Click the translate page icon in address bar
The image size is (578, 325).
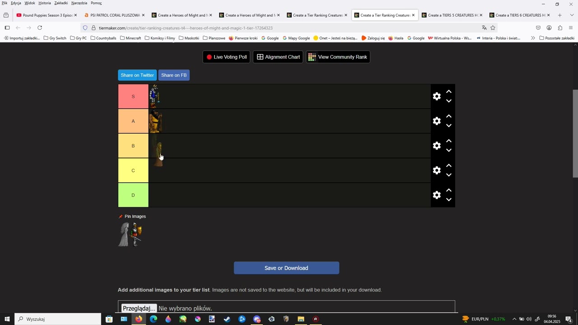click(484, 28)
